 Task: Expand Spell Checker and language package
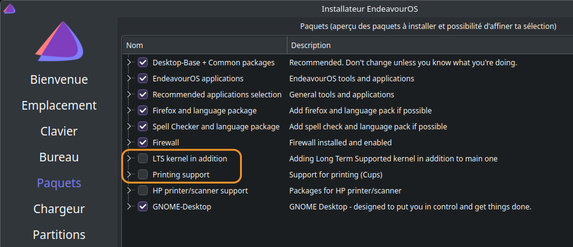129,126
